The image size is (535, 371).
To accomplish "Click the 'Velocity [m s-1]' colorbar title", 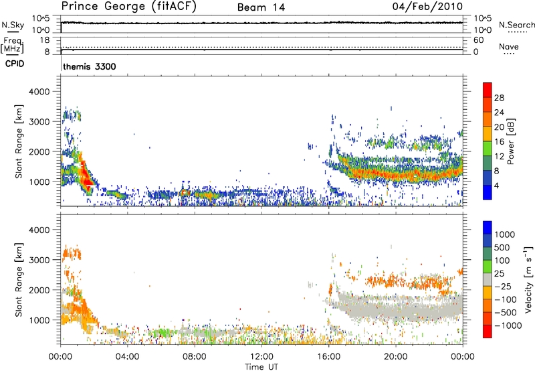I will tap(529, 279).
